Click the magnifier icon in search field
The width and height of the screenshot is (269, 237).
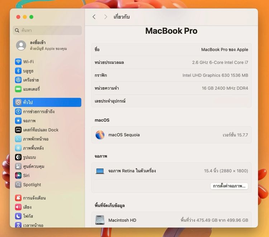click(17, 30)
